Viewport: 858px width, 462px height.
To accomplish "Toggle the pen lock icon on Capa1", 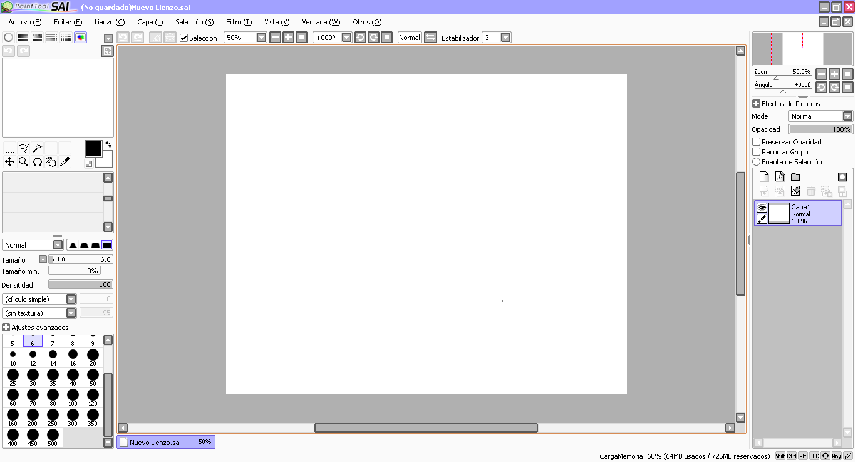I will (x=762, y=219).
